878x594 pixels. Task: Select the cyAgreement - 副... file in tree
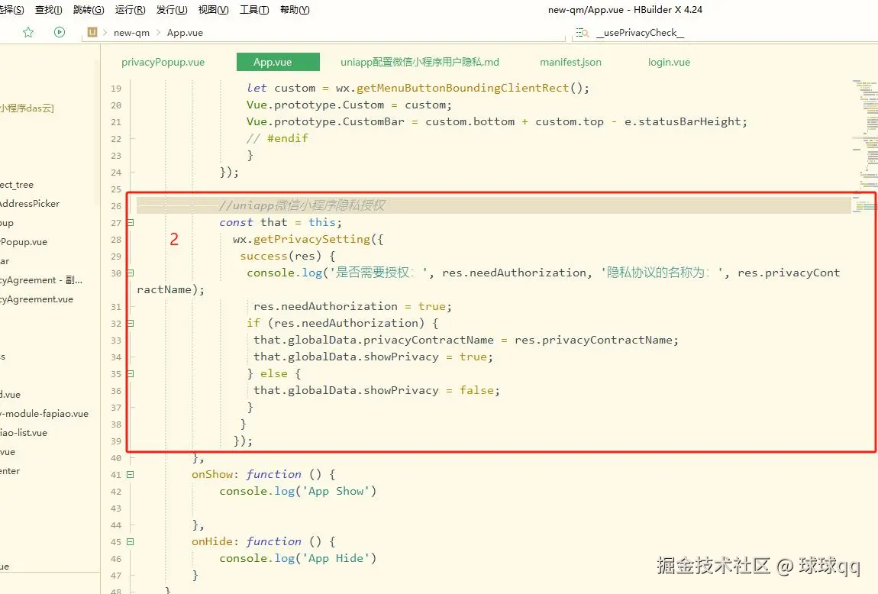click(x=41, y=280)
